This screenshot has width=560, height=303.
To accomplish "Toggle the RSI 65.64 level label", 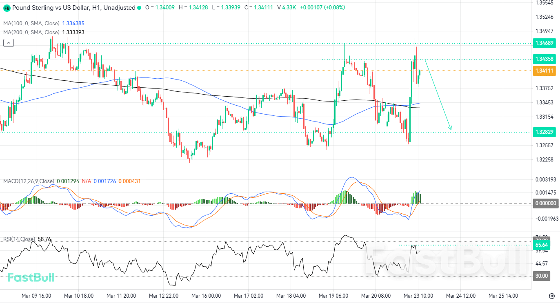I will coord(542,245).
